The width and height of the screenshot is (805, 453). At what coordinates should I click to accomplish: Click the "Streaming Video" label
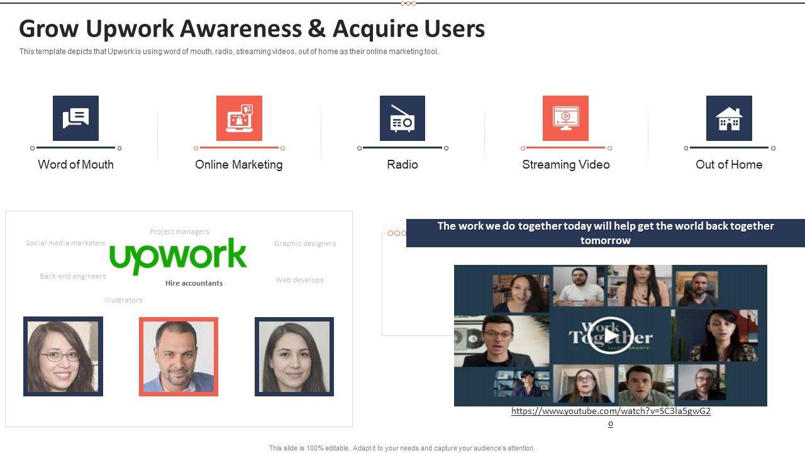point(566,165)
